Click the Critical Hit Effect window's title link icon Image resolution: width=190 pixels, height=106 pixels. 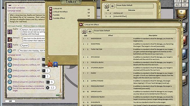pyautogui.click(x=81, y=25)
